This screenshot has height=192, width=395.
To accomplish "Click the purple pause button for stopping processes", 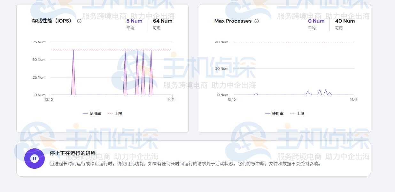I will (x=35, y=158).
